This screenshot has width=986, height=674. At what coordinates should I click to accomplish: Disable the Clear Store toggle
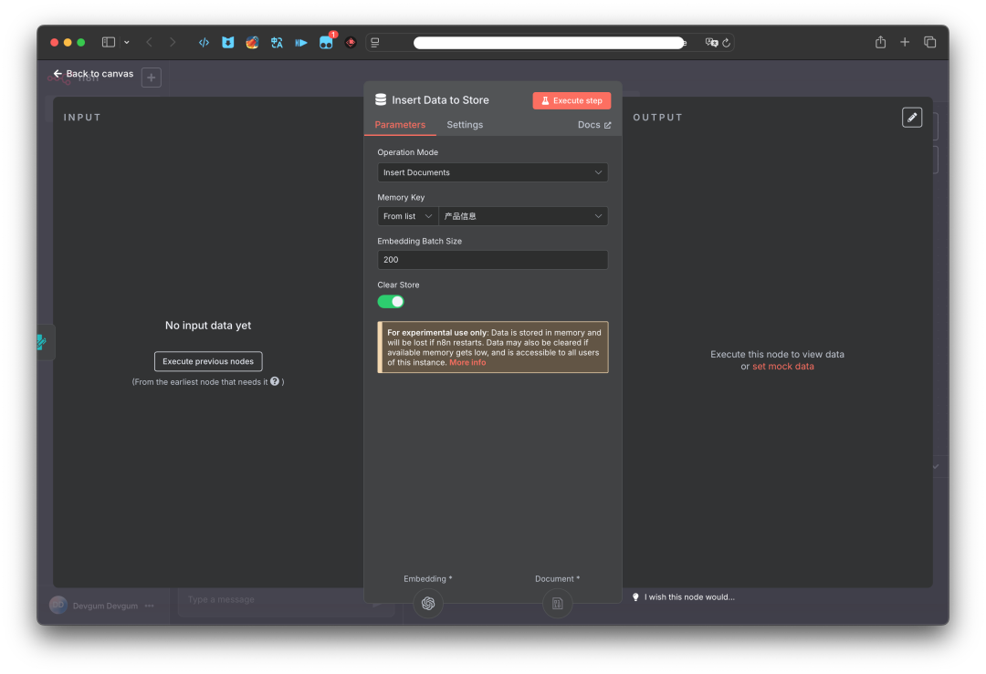(x=391, y=301)
